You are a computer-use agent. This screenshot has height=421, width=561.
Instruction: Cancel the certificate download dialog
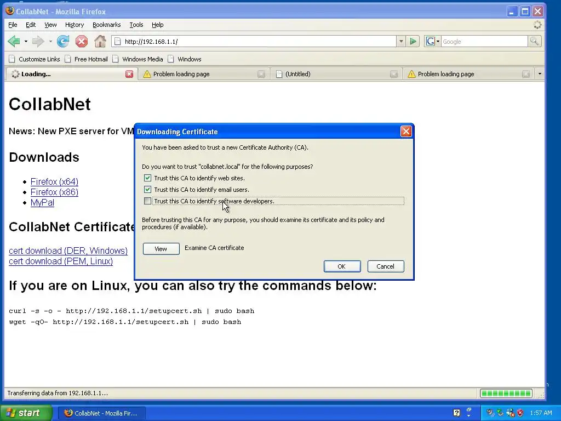tap(386, 266)
